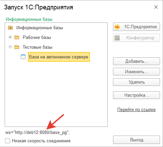This screenshot has height=147, width=163.
Task: Click the Тестовые базы folder icon
Action: tap(17, 47)
